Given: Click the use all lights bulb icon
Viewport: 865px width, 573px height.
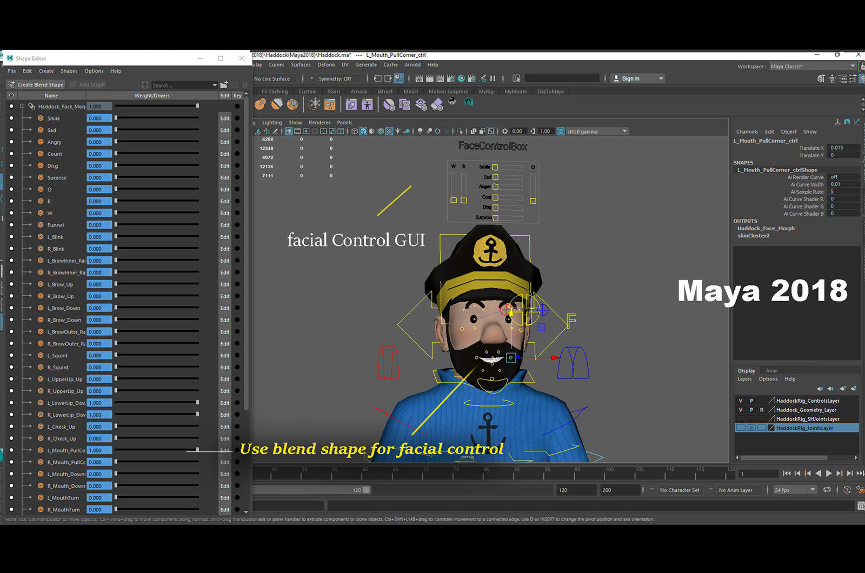Looking at the screenshot, I should [398, 131].
